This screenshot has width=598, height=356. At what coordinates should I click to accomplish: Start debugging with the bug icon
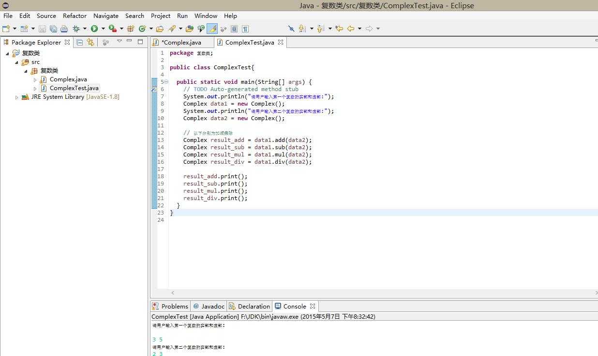76,29
